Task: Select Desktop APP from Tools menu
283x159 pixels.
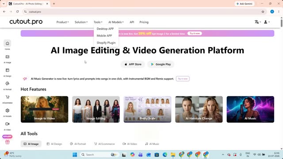Action: pyautogui.click(x=105, y=29)
